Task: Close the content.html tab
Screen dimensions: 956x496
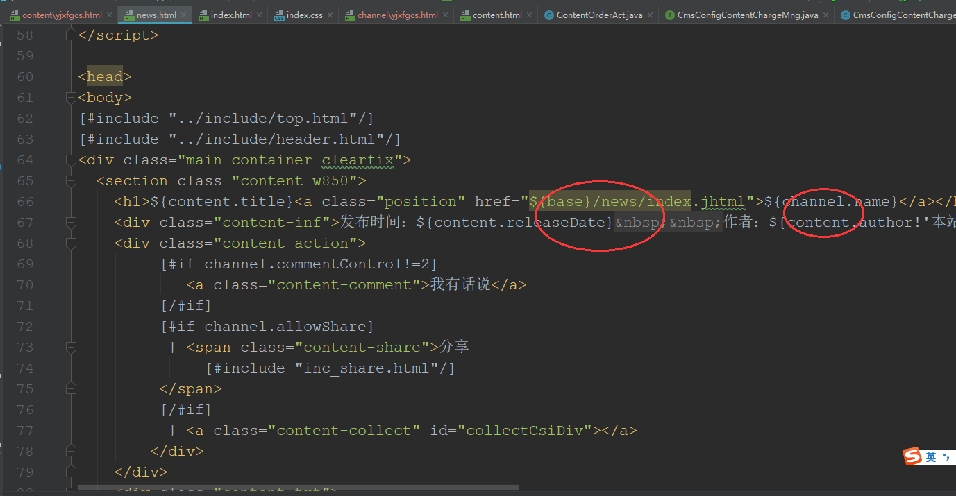Action: point(529,15)
